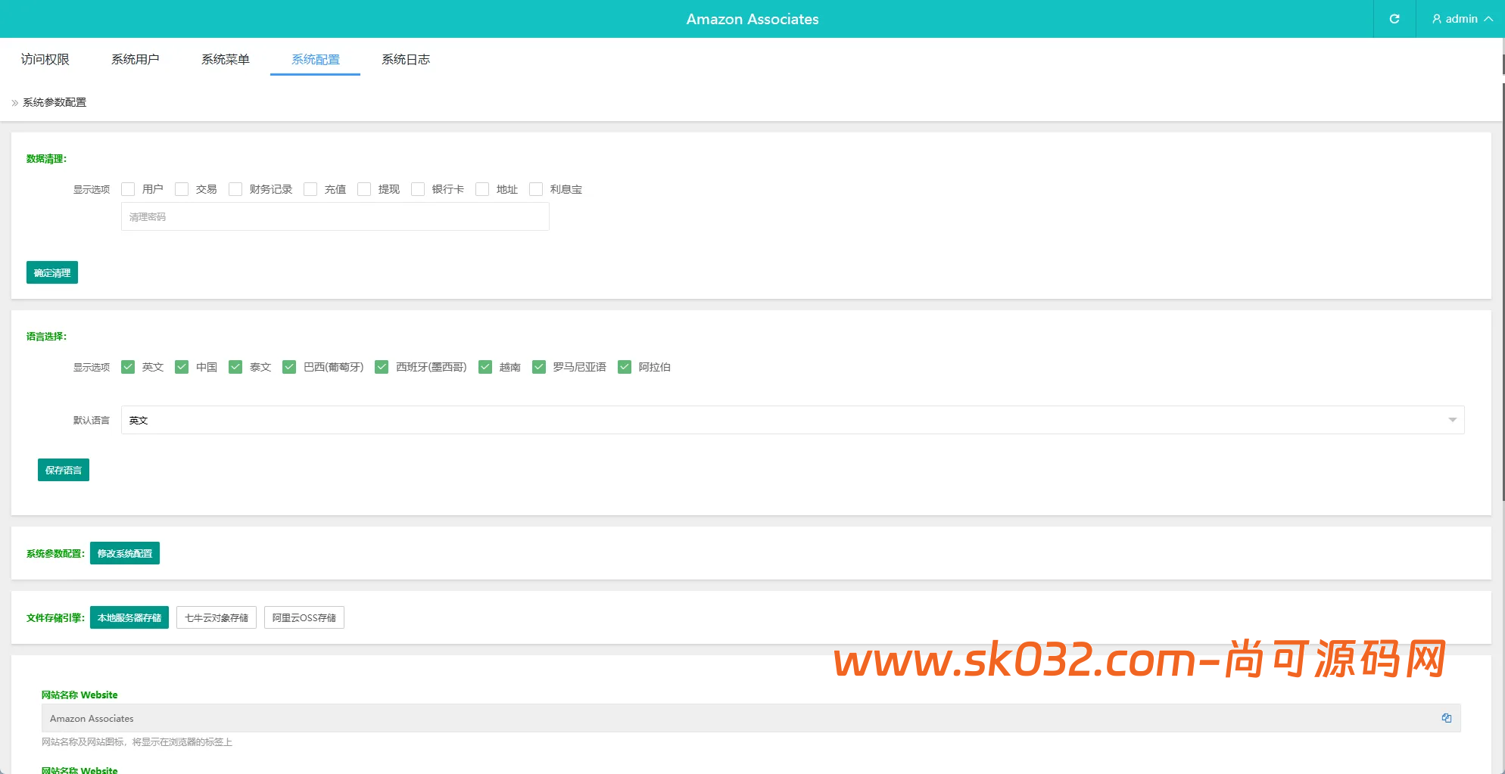Go to the 系统菜单 tab
This screenshot has width=1505, height=774.
225,59
